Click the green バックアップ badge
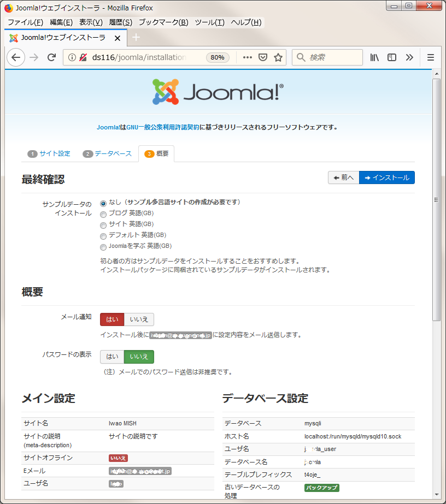 (x=322, y=488)
